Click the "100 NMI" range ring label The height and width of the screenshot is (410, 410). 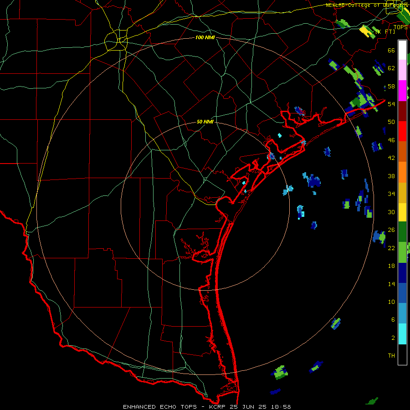pyautogui.click(x=205, y=37)
